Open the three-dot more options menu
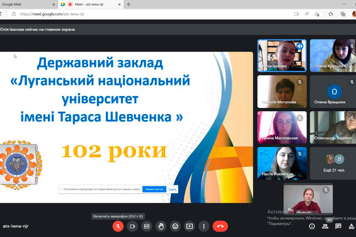 coord(204,226)
